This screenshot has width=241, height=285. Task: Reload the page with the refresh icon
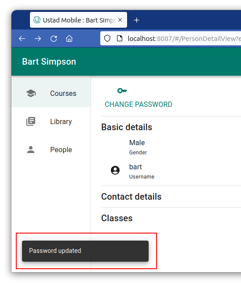54,39
